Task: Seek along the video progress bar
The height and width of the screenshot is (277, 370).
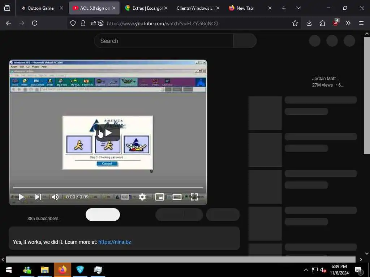Action: coord(108,188)
